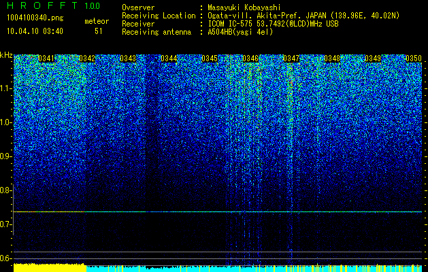The image size is (428, 272).
Task: Click the file name 1004100340.png
Action: (x=35, y=18)
